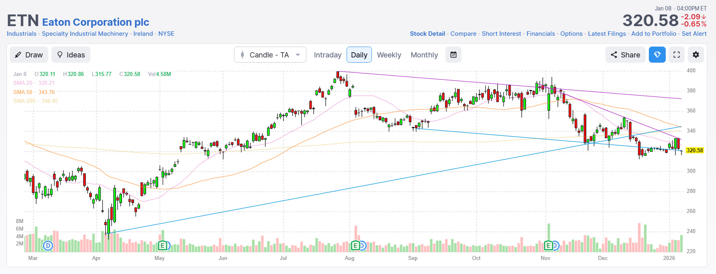716x274 pixels.
Task: Select the Daily timeframe tab
Action: (x=359, y=55)
